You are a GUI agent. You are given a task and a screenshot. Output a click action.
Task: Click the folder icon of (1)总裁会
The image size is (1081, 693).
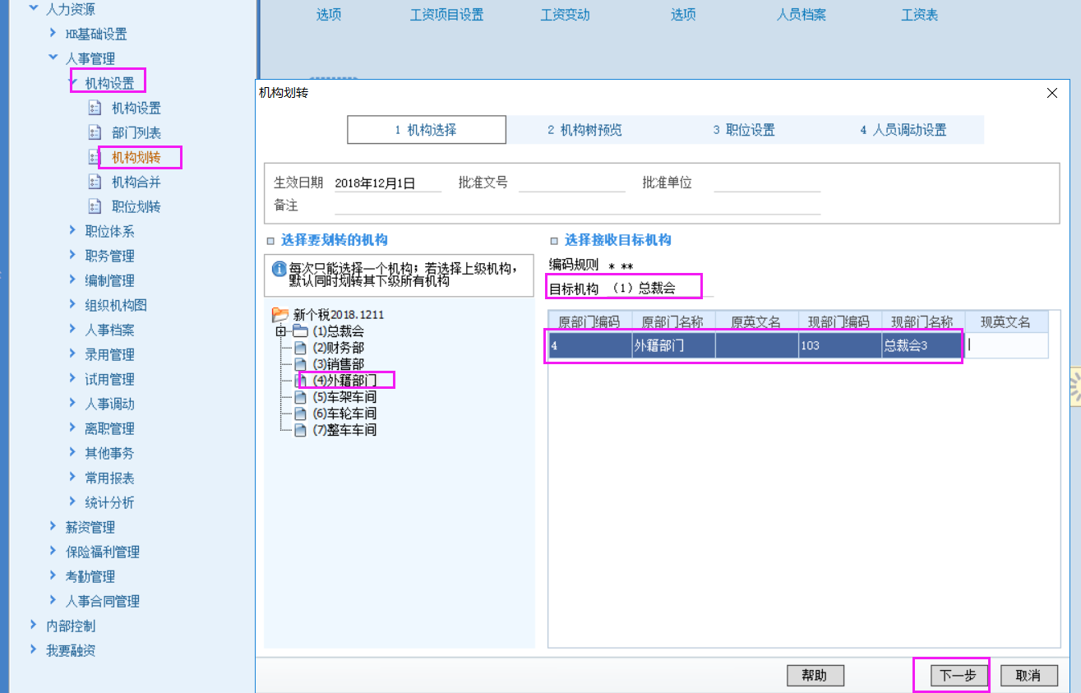(x=301, y=331)
